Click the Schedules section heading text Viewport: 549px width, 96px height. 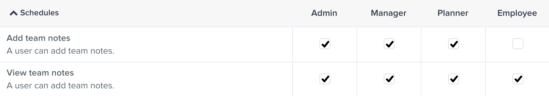pos(39,13)
